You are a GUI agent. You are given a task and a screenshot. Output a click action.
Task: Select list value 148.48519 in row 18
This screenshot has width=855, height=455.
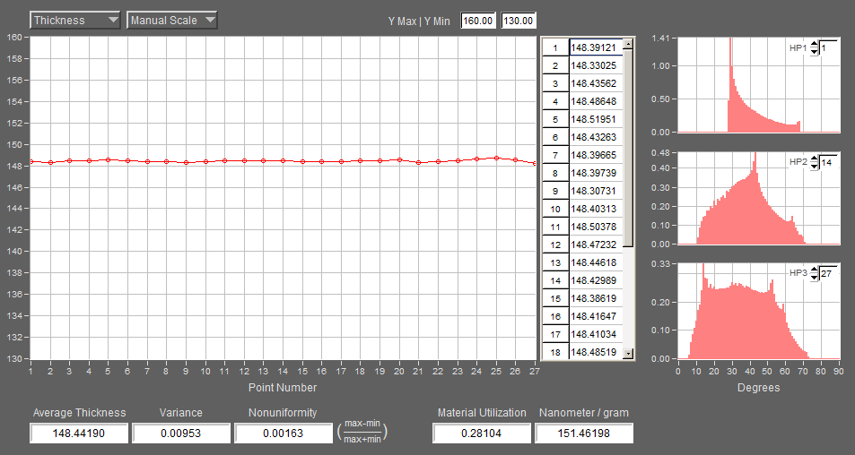(596, 352)
